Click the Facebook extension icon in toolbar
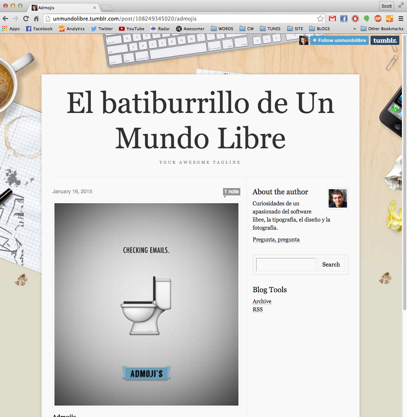Screen dimensions: 407x417 point(344,18)
